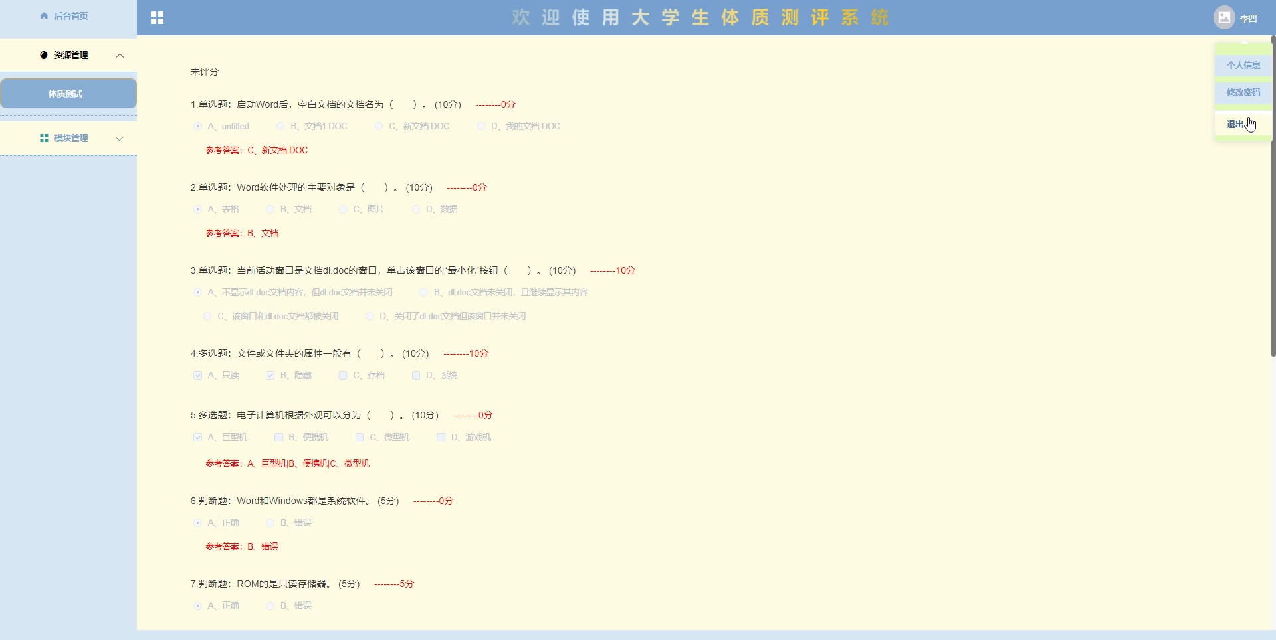
Task: Click the question 5 title text
Action: 315,415
